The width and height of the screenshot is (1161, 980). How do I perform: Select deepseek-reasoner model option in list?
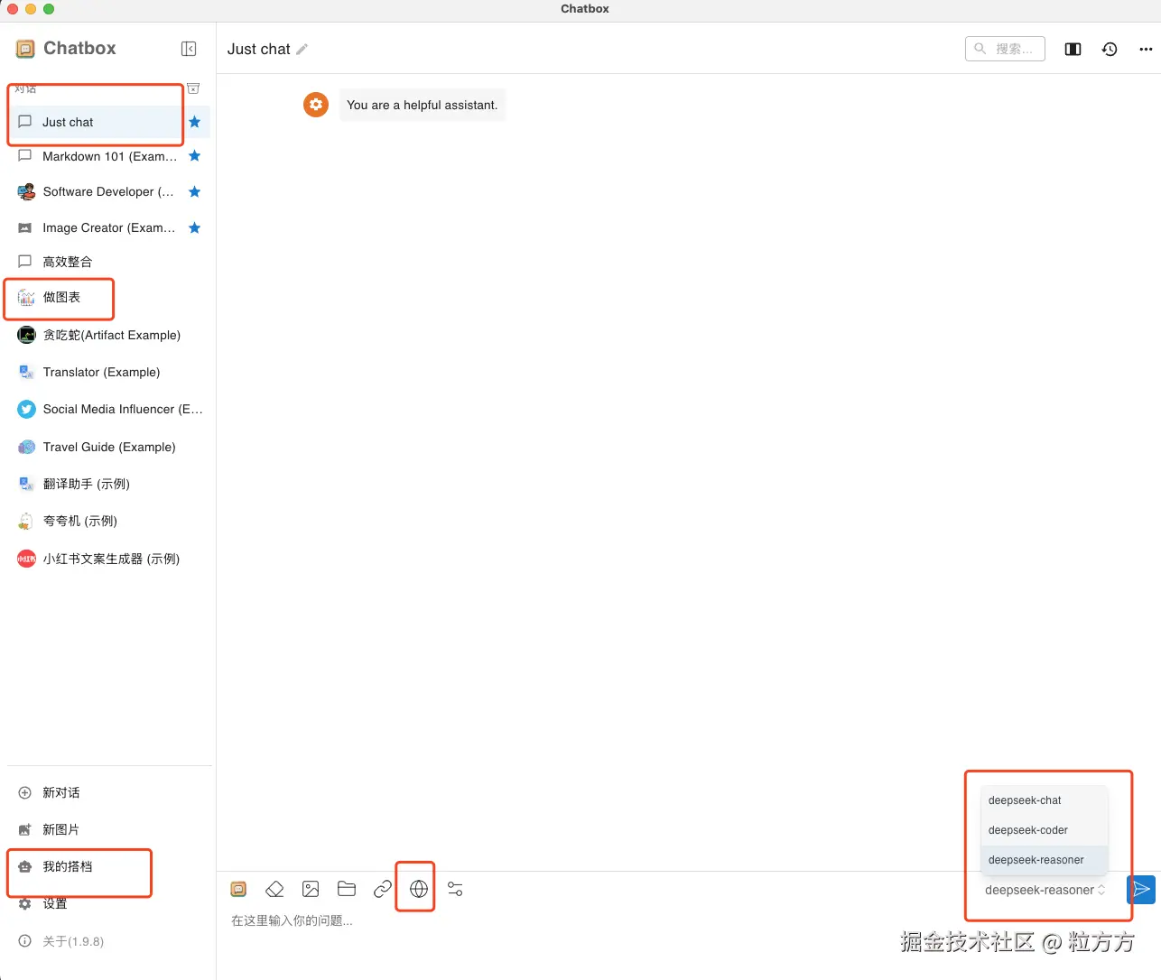pyautogui.click(x=1044, y=860)
